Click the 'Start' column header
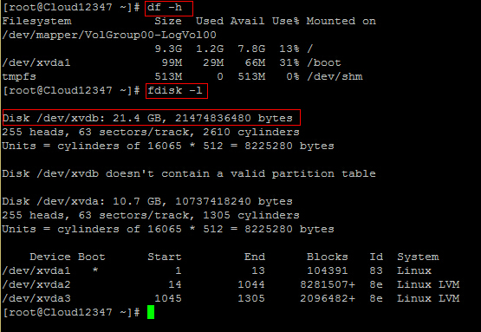This screenshot has width=481, height=332. point(165,257)
